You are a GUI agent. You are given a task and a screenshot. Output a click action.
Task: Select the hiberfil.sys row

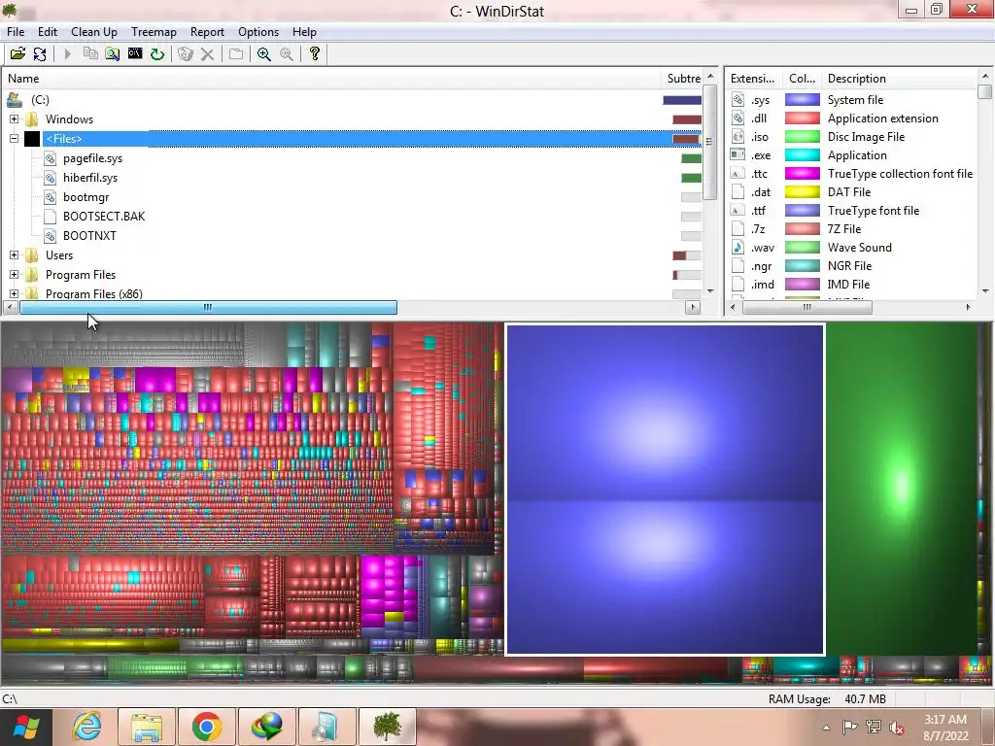click(x=353, y=179)
